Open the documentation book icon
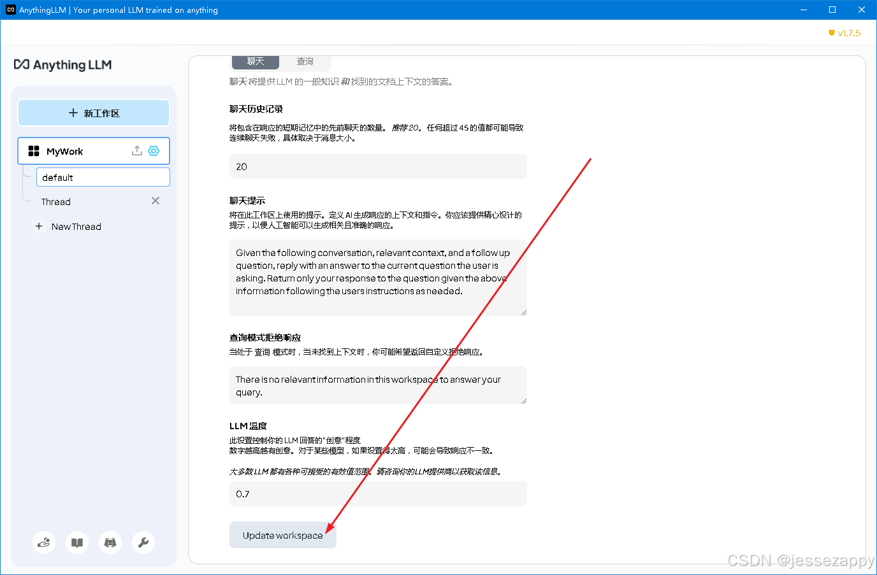Screen dimensions: 877x575 [x=77, y=543]
